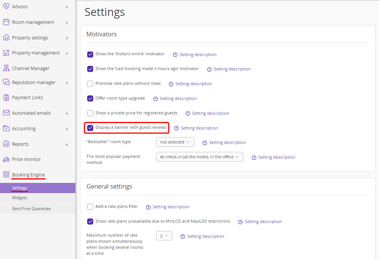Image resolution: width=379 pixels, height=259 pixels.
Task: Go to Channel Manager section
Action: pos(31,69)
